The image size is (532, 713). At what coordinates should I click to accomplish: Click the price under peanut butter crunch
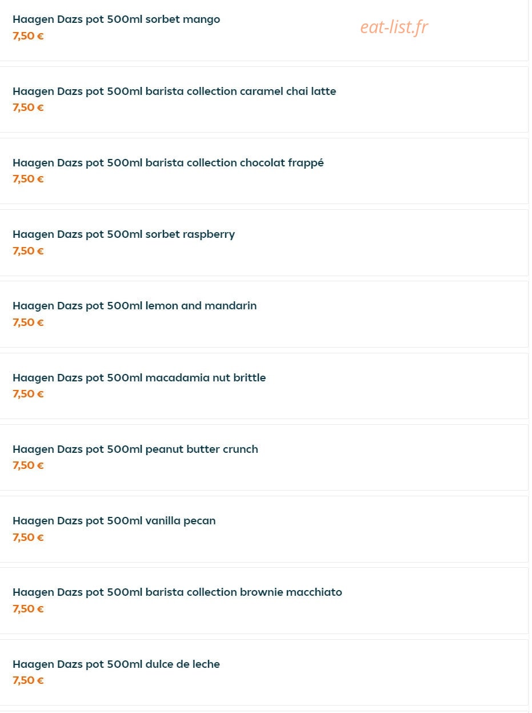pos(28,465)
